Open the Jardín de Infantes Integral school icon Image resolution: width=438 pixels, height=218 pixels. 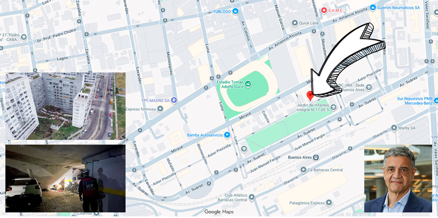tap(333, 107)
